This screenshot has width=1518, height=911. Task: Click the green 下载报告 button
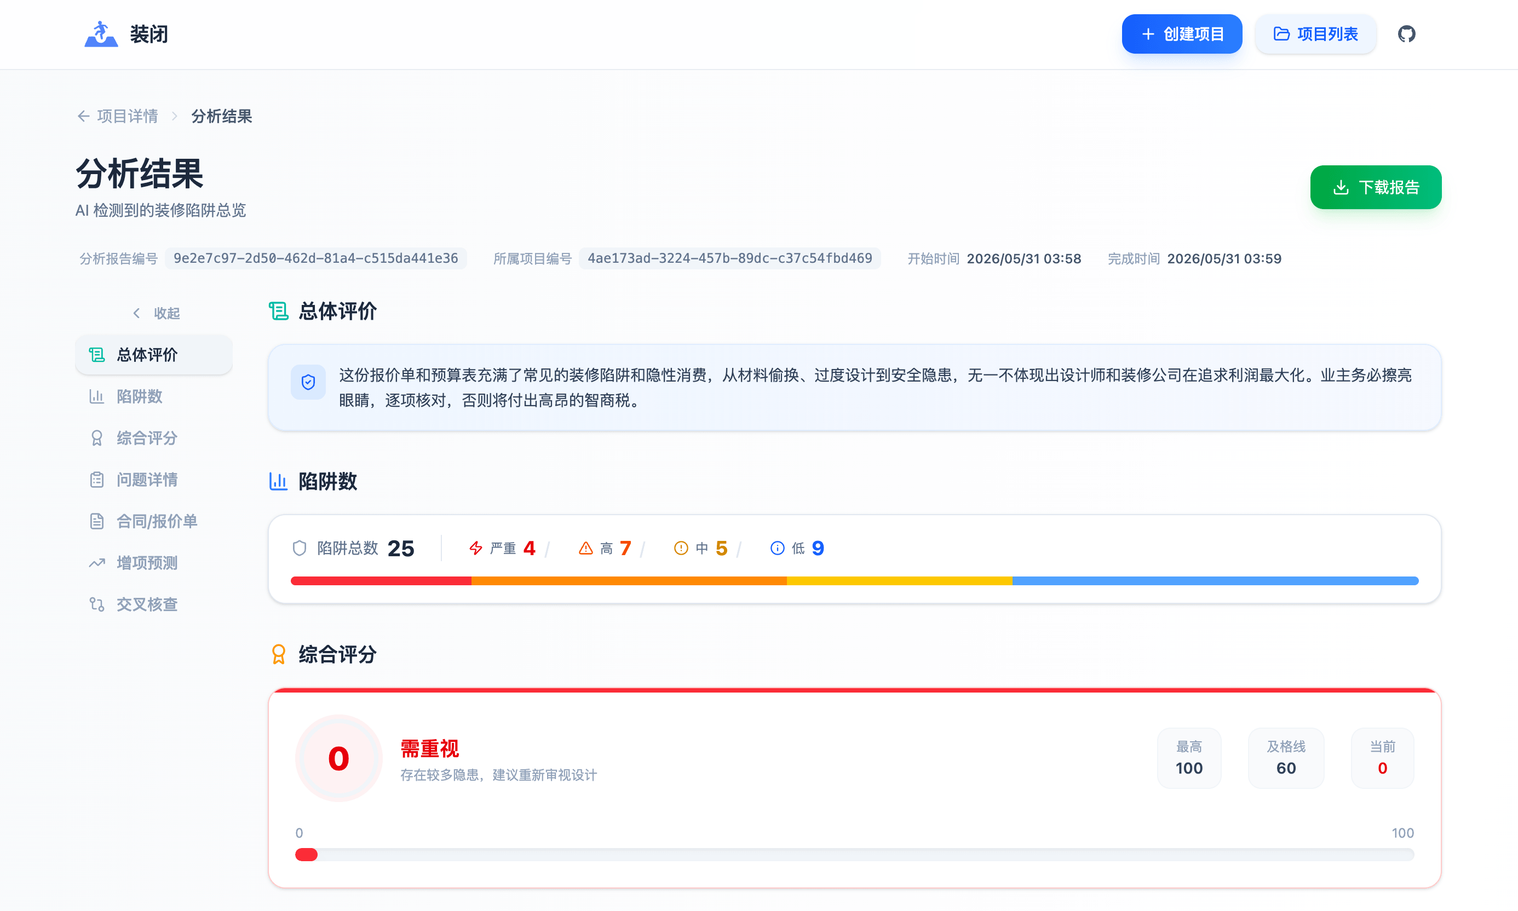pyautogui.click(x=1376, y=187)
